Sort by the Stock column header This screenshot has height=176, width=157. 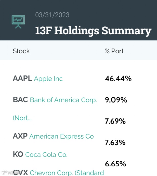coord(21,51)
